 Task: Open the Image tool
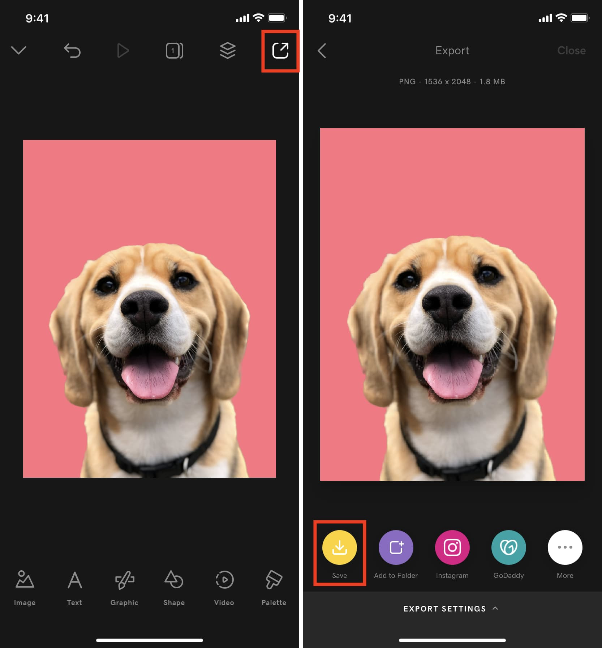tap(25, 588)
